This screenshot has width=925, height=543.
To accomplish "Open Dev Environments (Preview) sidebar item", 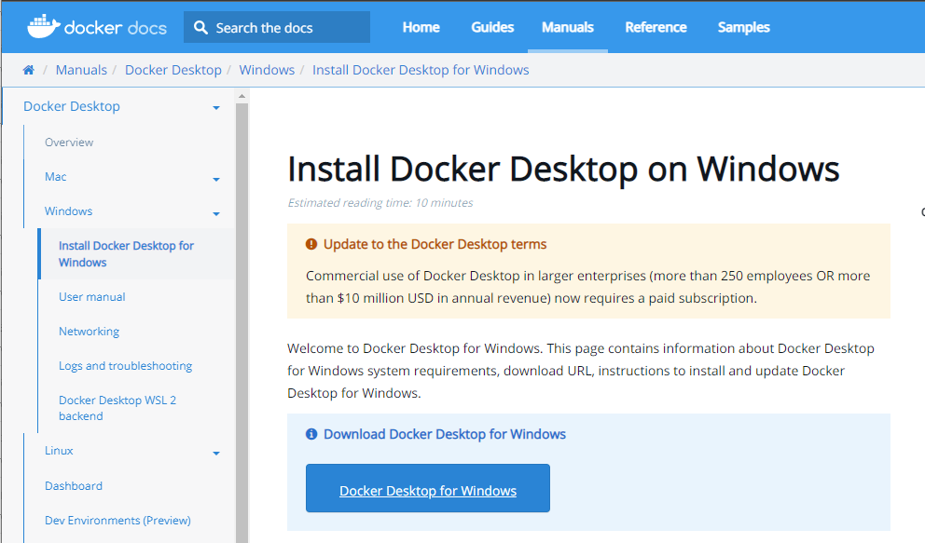I will tap(118, 521).
